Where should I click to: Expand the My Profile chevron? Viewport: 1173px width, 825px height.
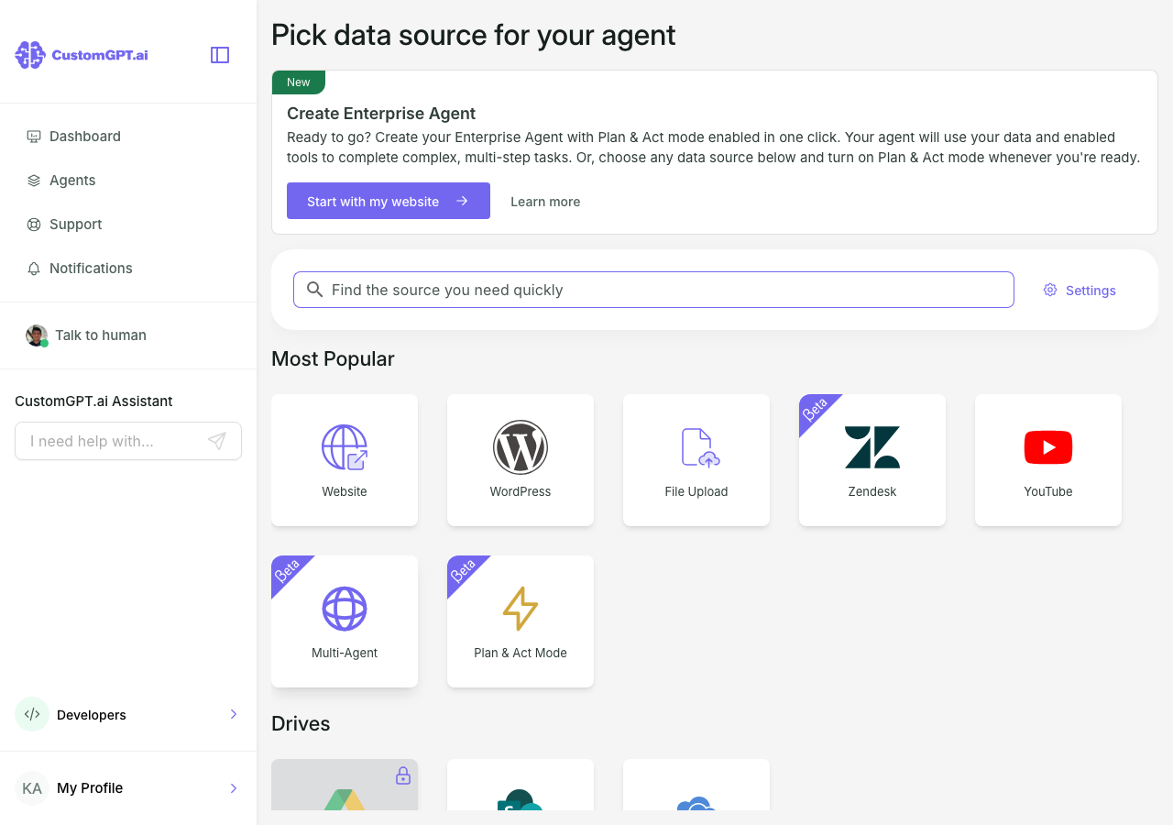234,788
